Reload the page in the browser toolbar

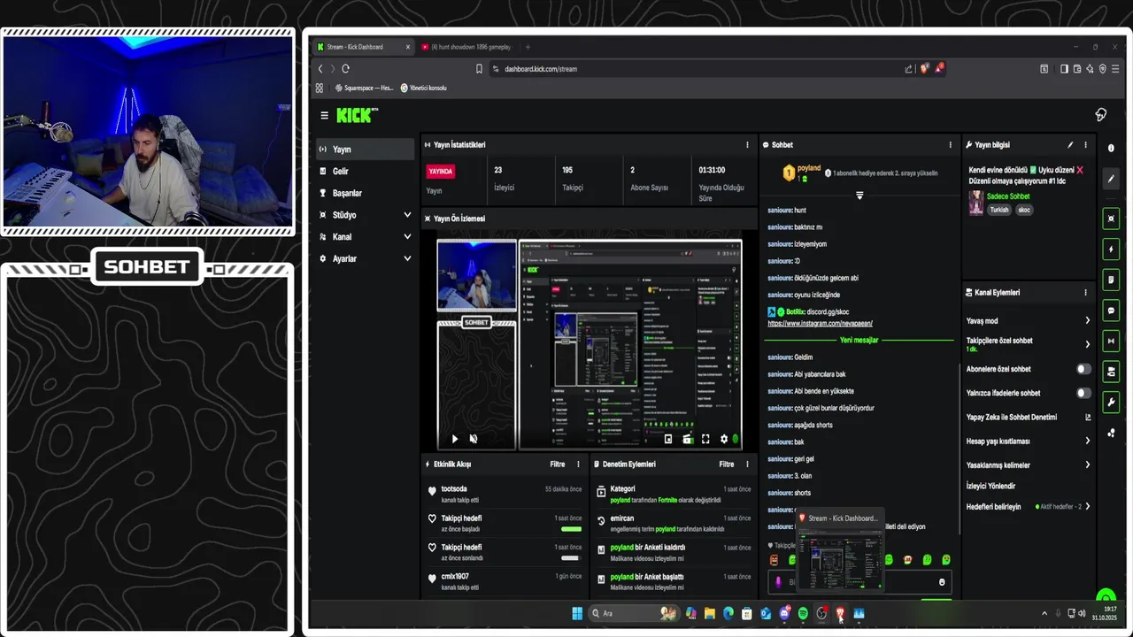pyautogui.click(x=345, y=69)
